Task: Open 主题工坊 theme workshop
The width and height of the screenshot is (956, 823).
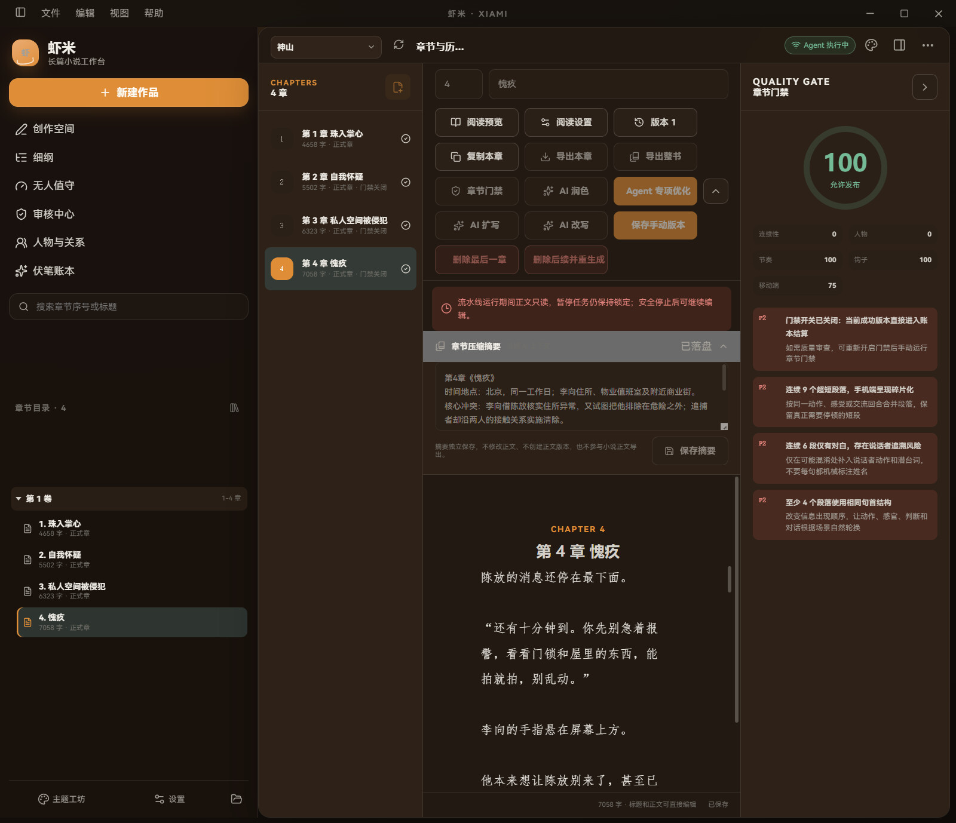Action: 62,799
